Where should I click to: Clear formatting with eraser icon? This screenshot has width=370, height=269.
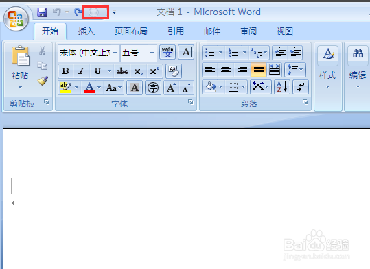[174, 71]
